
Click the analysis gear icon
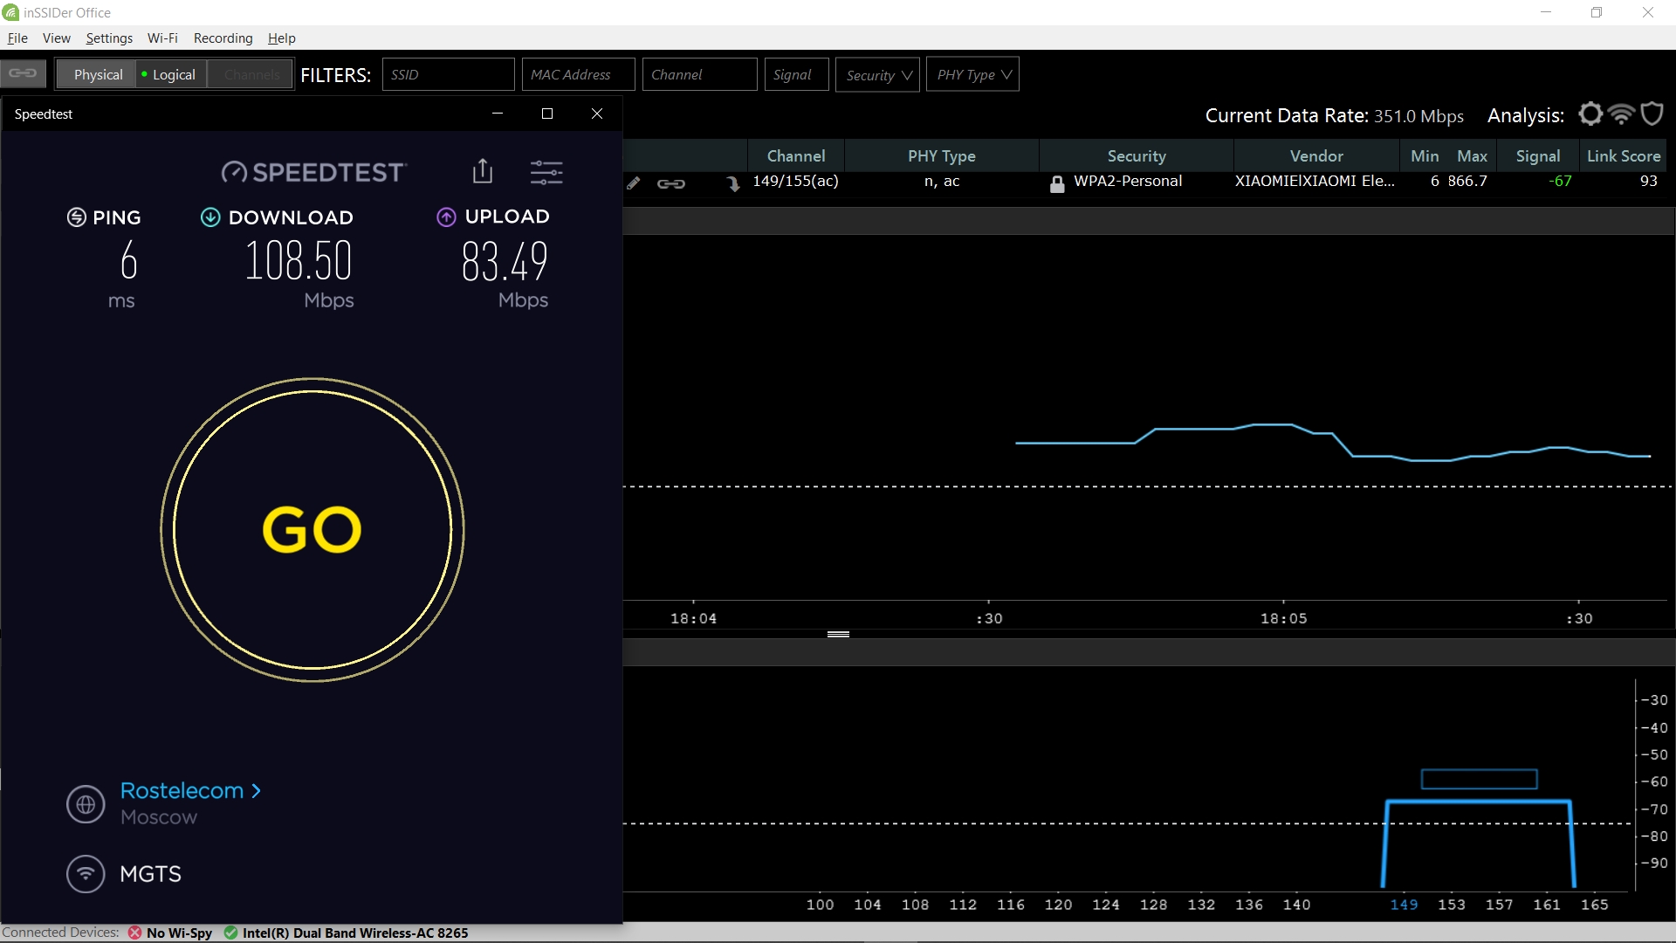[x=1590, y=114]
